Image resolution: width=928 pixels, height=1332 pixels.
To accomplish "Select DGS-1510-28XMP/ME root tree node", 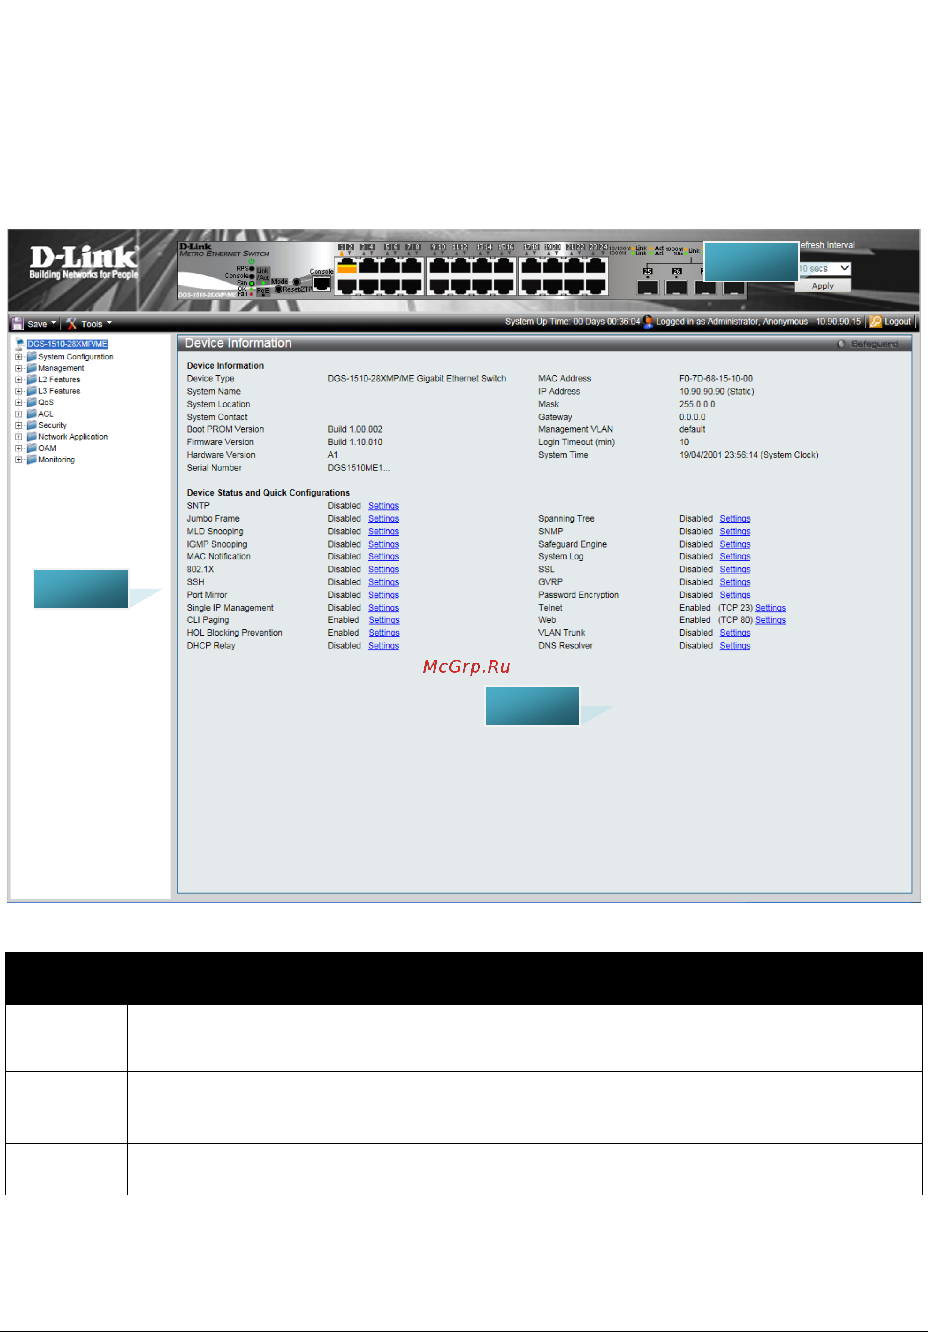I will [67, 344].
